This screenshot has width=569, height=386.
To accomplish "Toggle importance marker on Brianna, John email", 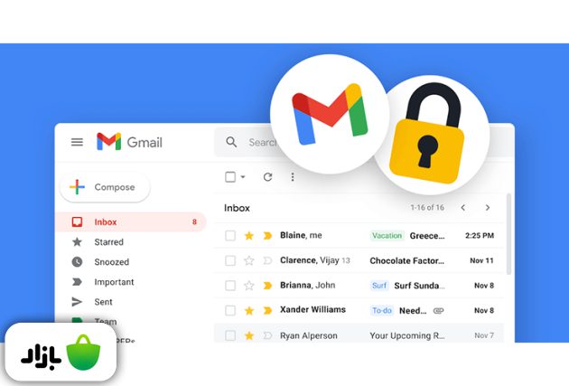I will point(268,286).
